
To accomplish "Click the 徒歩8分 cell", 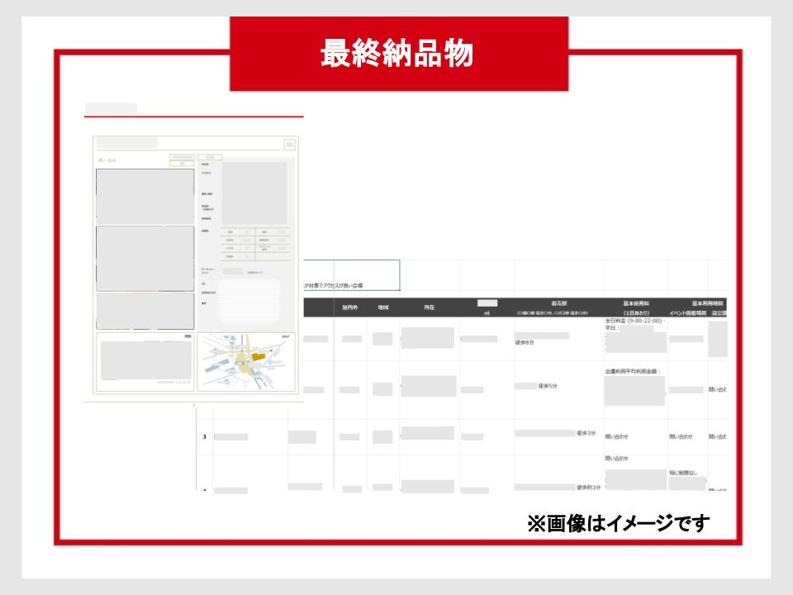I will [525, 342].
